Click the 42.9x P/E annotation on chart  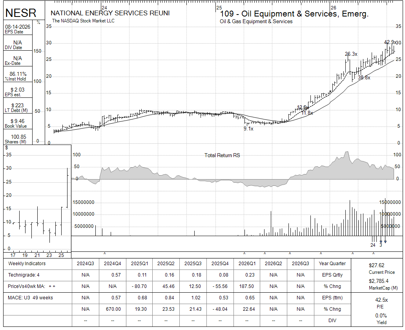click(x=390, y=42)
